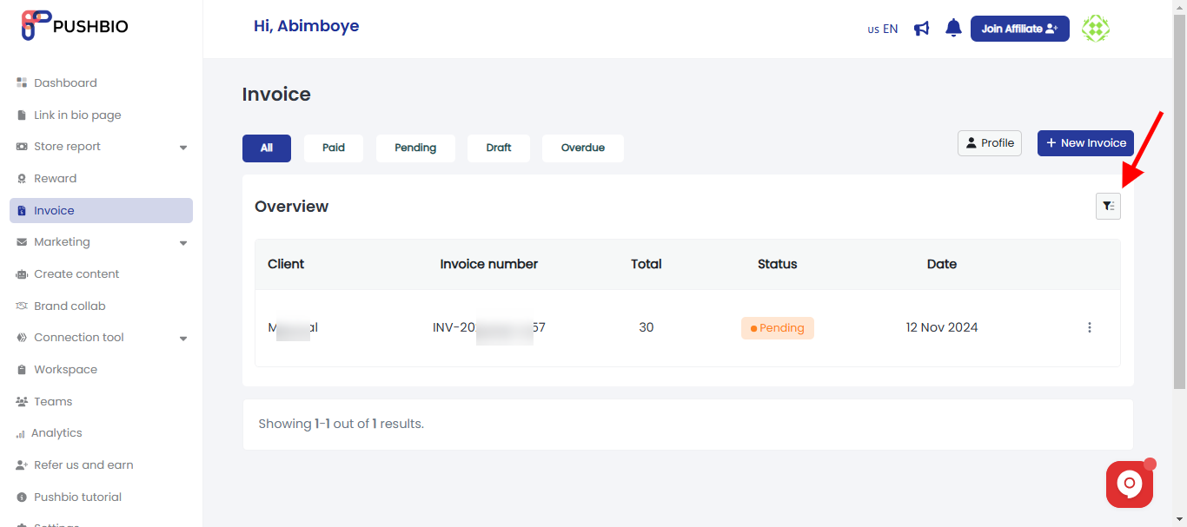Create a New Invoice

[1085, 142]
